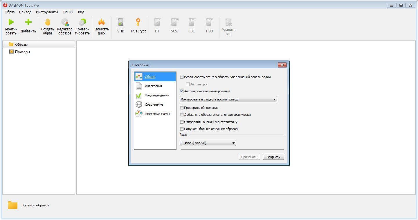Click the Закрыть button

point(273,157)
